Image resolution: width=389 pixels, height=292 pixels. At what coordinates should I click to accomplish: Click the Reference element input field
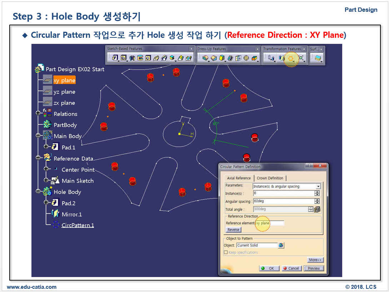pos(270,223)
